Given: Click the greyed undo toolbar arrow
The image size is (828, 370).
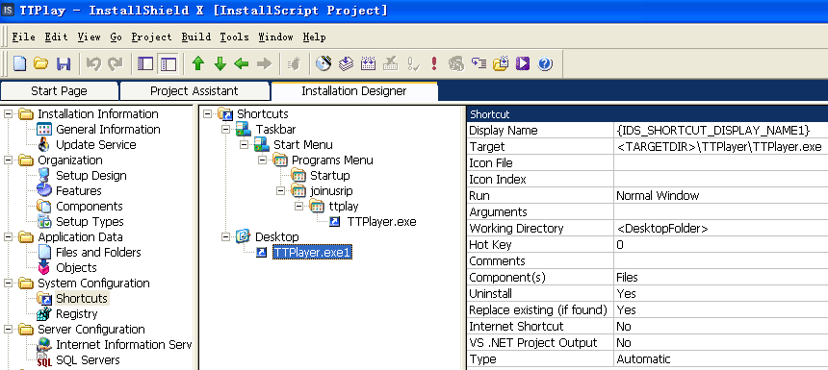Looking at the screenshot, I should 93,63.
